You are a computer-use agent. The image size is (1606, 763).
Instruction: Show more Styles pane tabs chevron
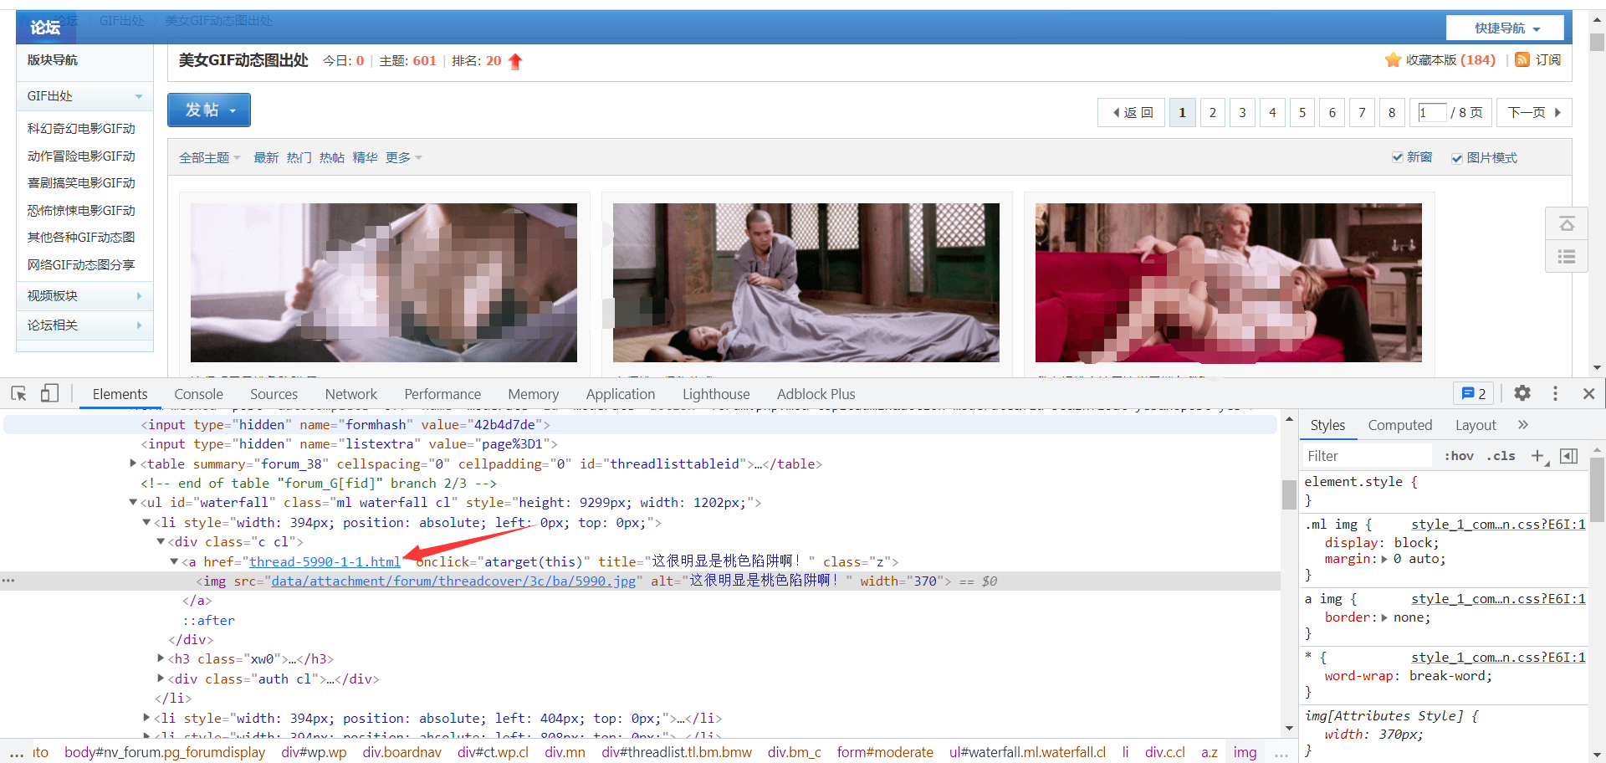[1523, 425]
